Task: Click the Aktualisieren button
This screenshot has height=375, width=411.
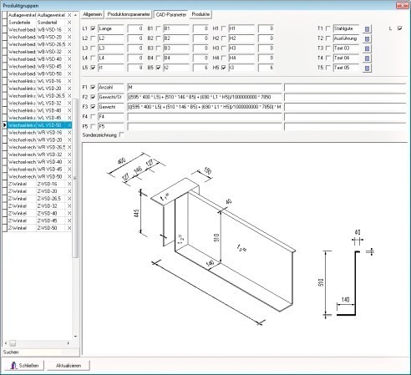Action: coord(68,366)
